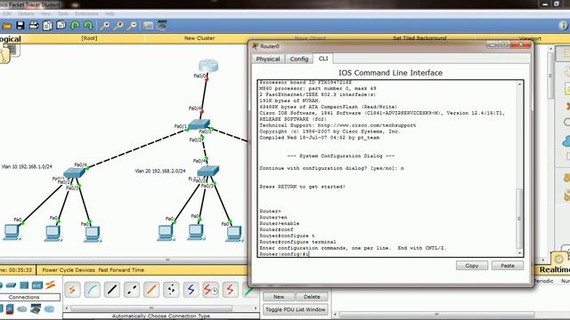Click the leftmost PC under Vlan 10
The image size is (570, 320).
[12, 233]
